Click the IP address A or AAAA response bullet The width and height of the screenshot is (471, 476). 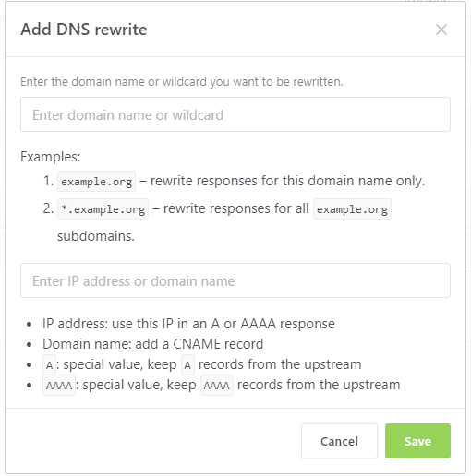(x=188, y=324)
